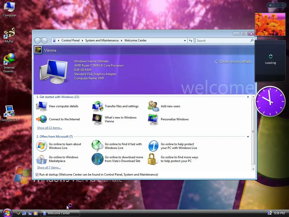Collapse the Offers from Microsoft section

248,137
